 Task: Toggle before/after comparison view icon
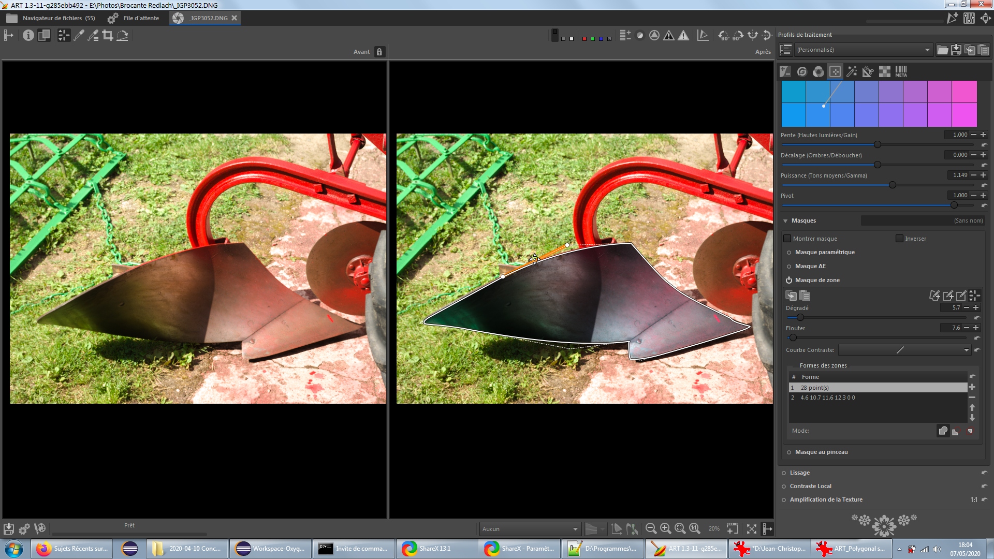(x=44, y=35)
